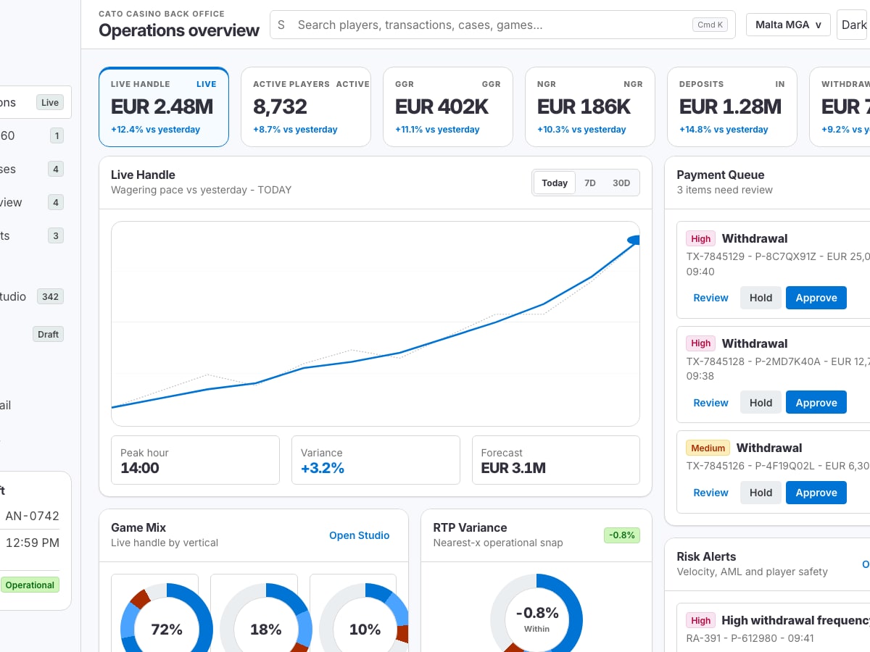870x652 pixels.
Task: Select the Active Players KPI card
Action: [306, 107]
